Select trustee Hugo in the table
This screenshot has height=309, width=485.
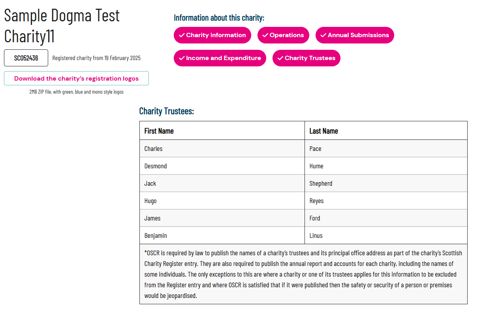click(x=150, y=201)
